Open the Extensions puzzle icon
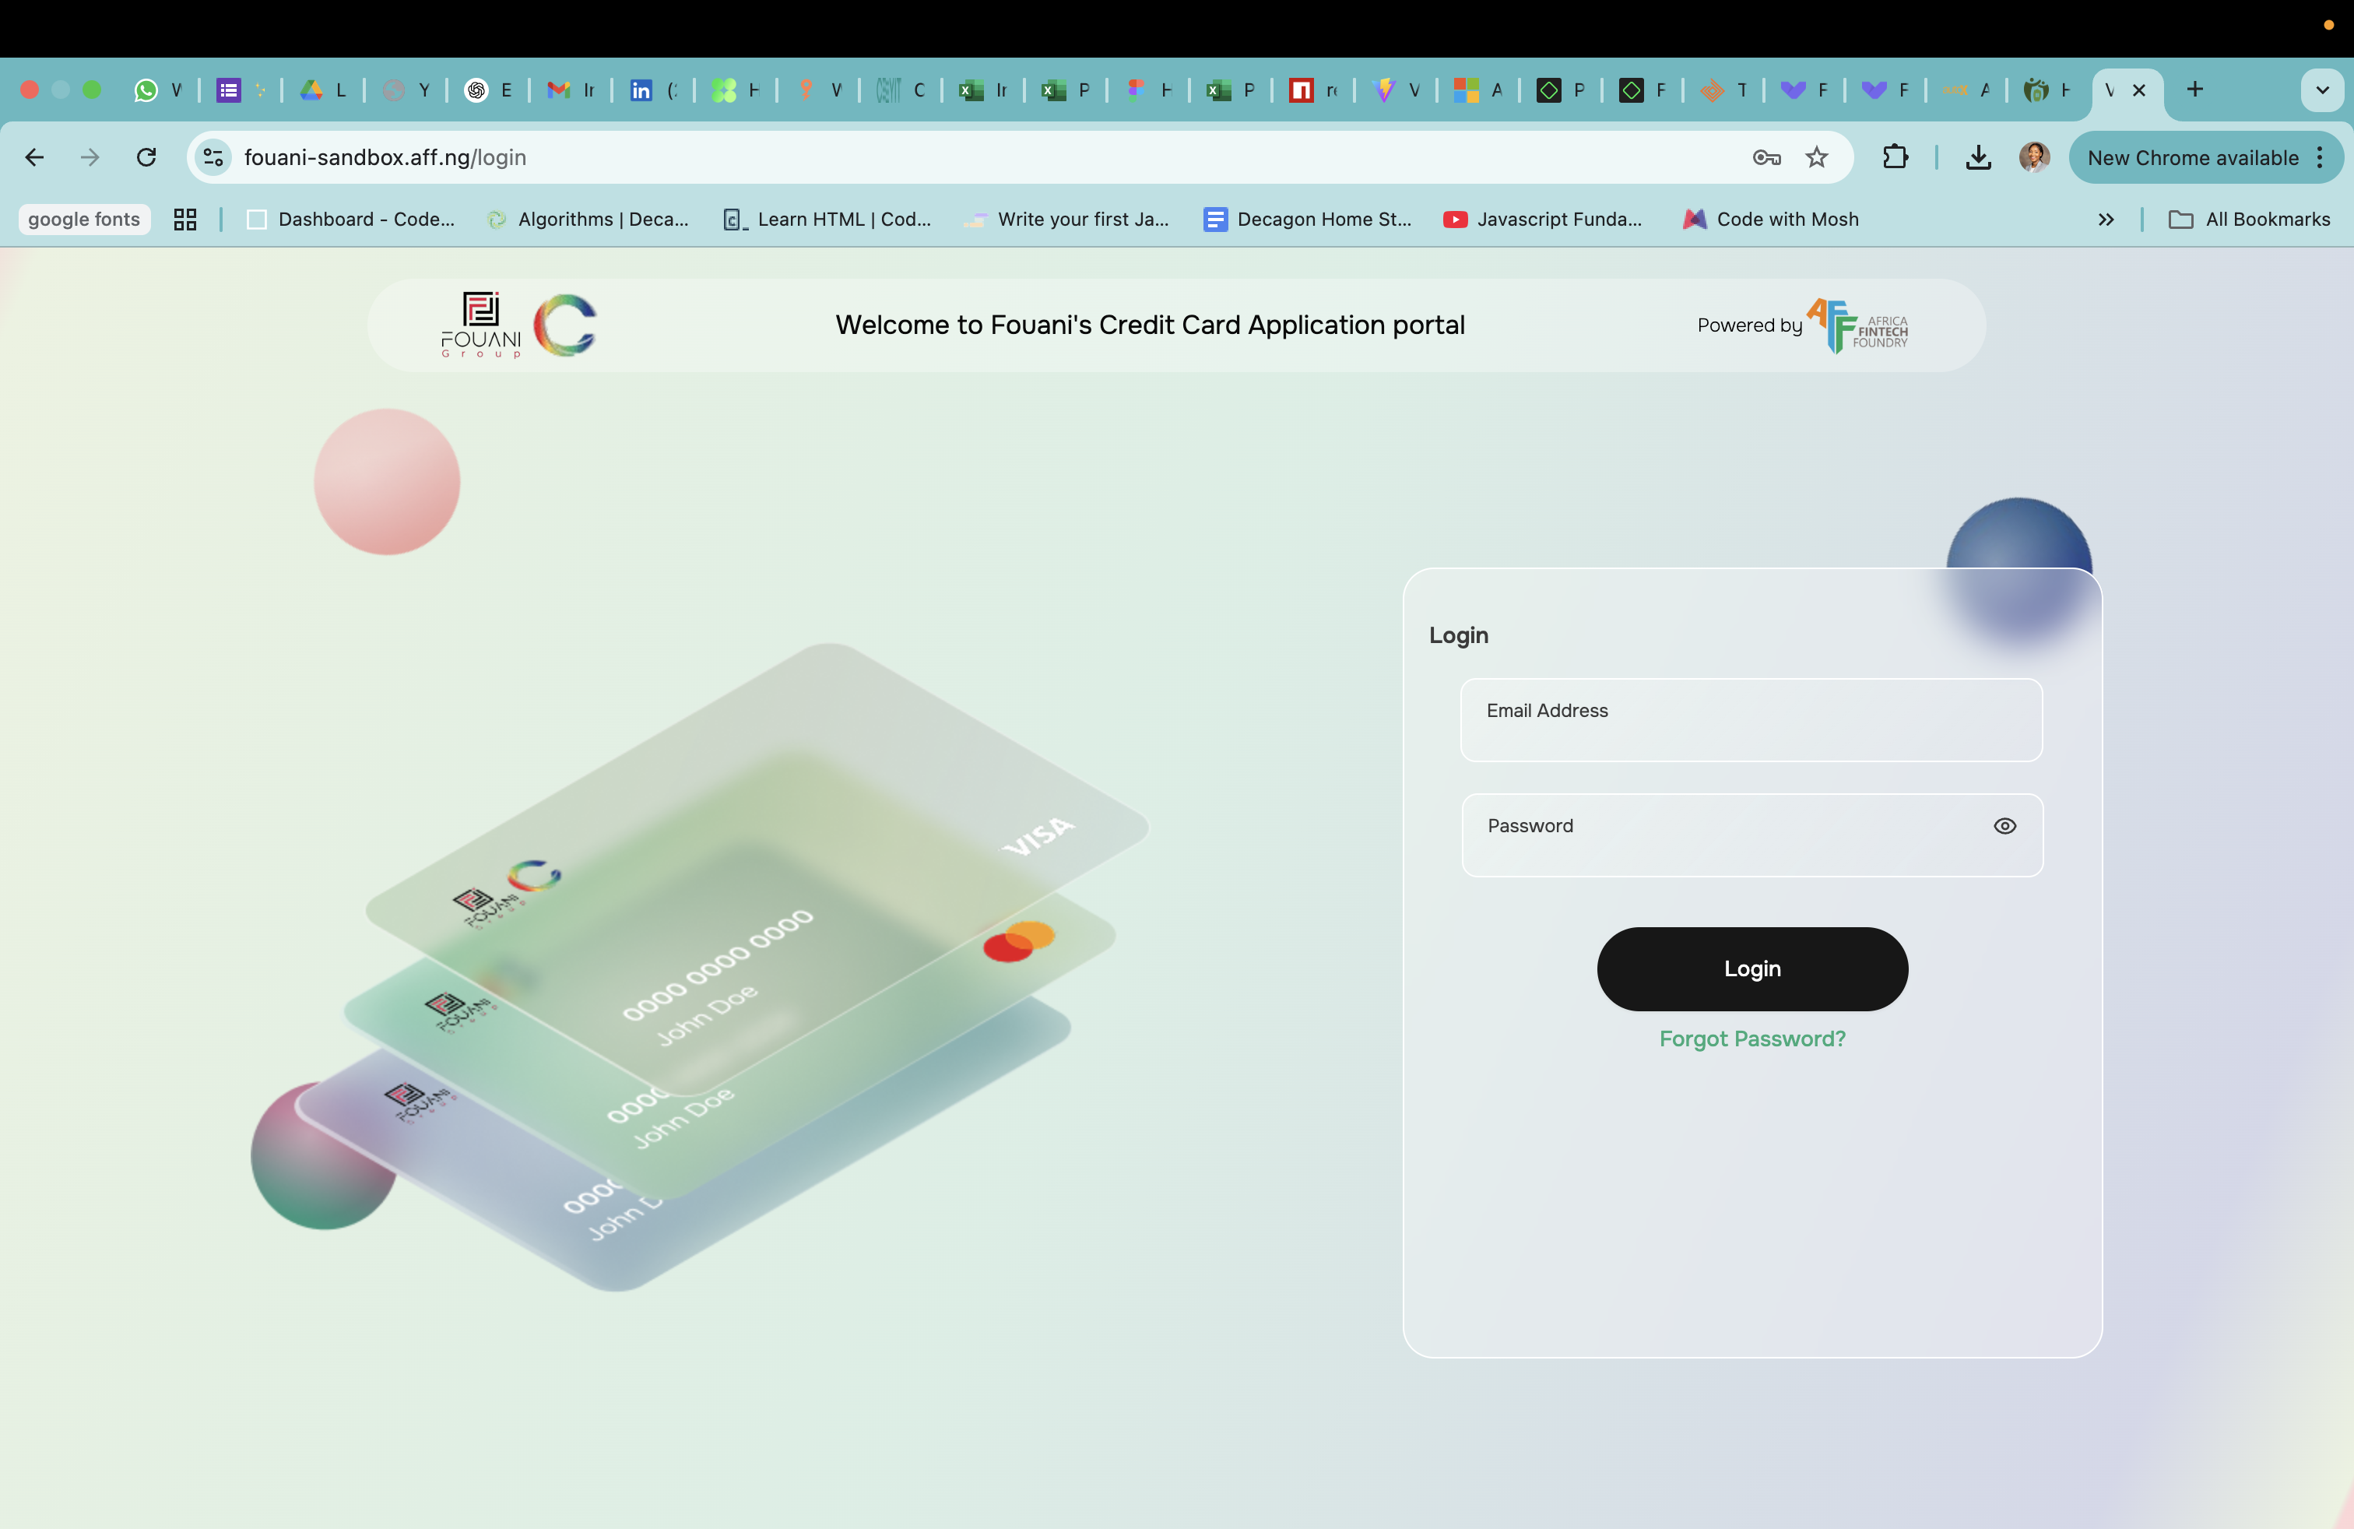Viewport: 2354px width, 1529px height. (x=1894, y=157)
